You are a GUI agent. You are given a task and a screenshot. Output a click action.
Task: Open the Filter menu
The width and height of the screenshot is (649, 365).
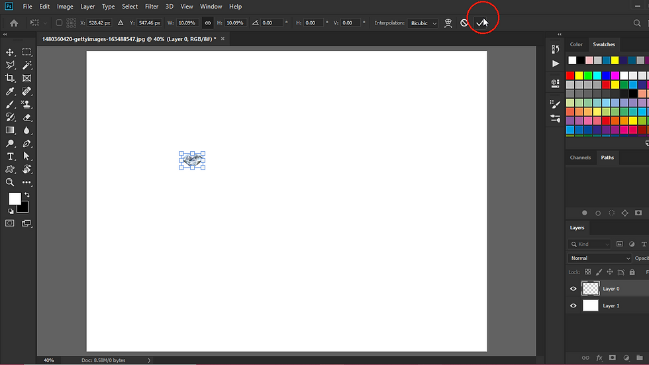[x=152, y=6]
